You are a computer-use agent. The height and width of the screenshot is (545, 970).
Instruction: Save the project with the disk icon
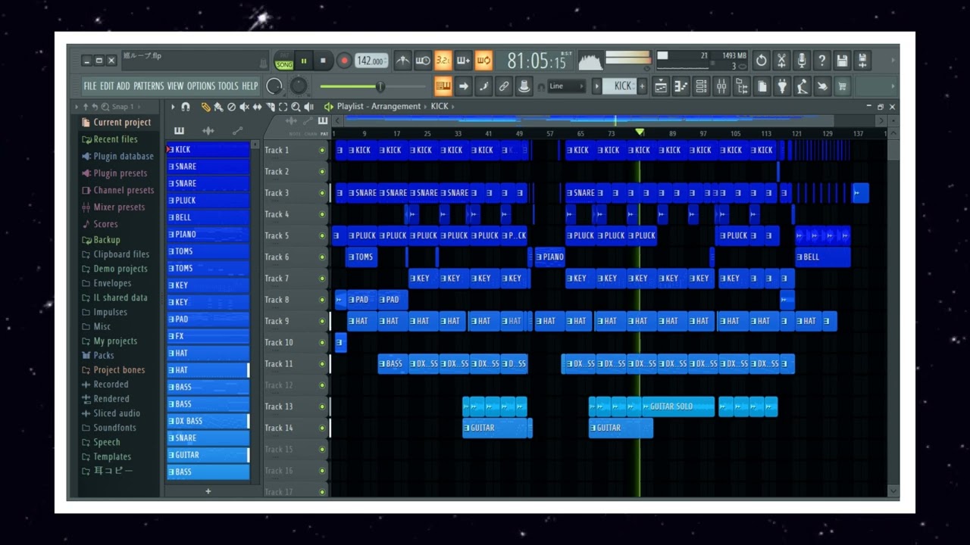point(842,61)
